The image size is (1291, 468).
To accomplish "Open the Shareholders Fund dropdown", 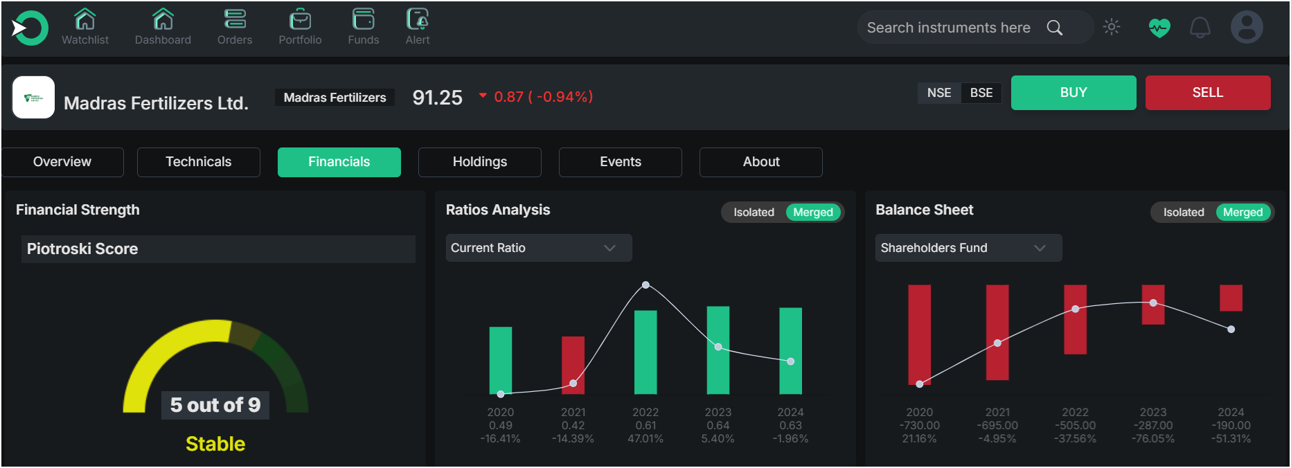I will [x=968, y=248].
